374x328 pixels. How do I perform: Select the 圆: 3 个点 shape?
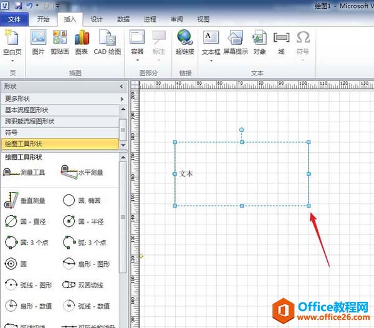coord(26,243)
